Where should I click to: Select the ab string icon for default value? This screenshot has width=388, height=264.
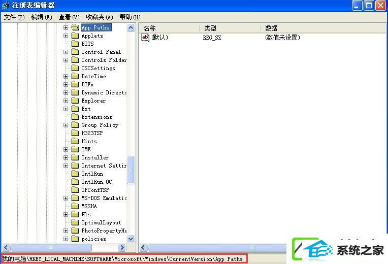click(145, 38)
